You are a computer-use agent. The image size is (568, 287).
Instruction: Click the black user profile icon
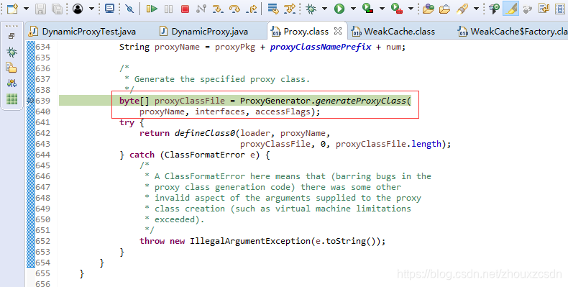coord(78,9)
